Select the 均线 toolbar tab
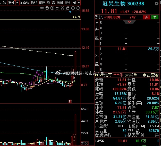 click(x=34, y=3)
